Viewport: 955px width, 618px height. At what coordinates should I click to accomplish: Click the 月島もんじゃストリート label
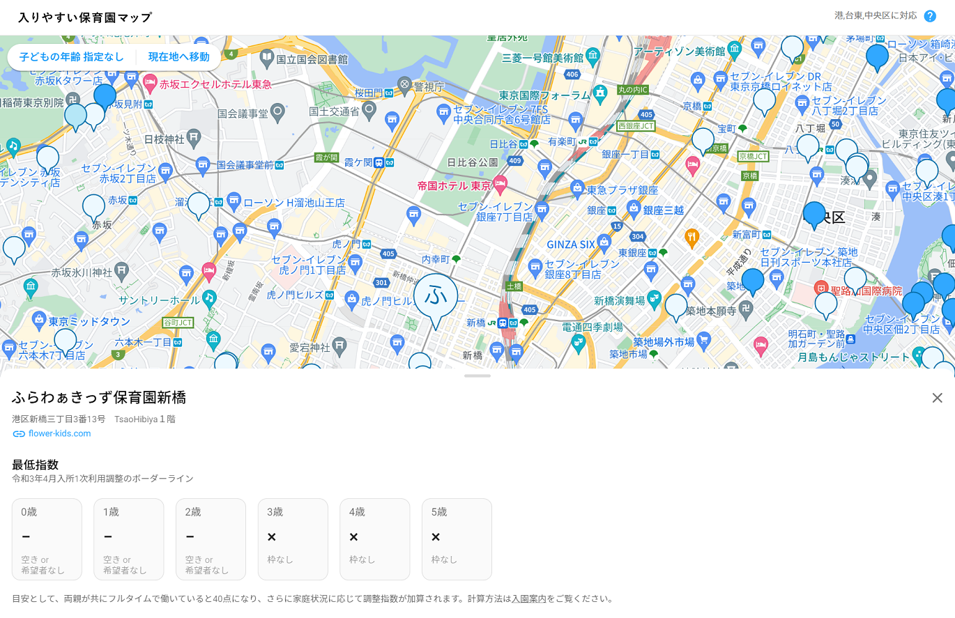tap(854, 357)
